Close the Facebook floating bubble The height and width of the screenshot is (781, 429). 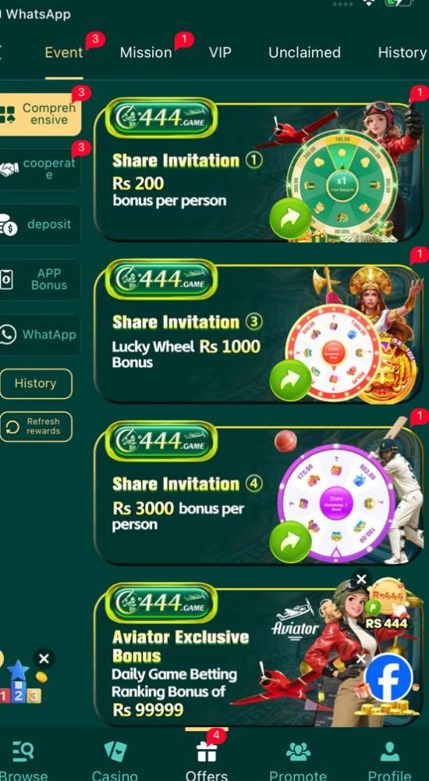click(361, 659)
